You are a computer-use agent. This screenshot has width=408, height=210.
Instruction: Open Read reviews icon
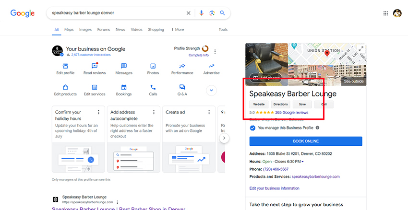pos(94,66)
